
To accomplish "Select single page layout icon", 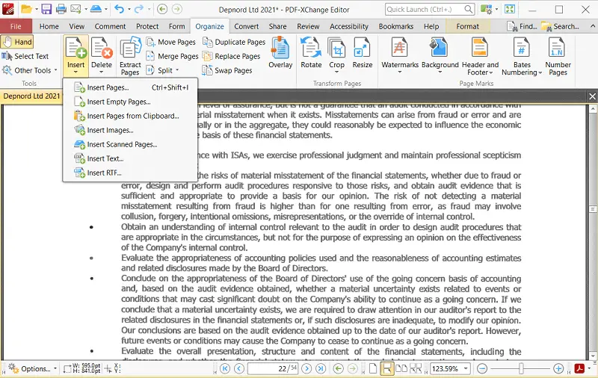I will 373,368.
